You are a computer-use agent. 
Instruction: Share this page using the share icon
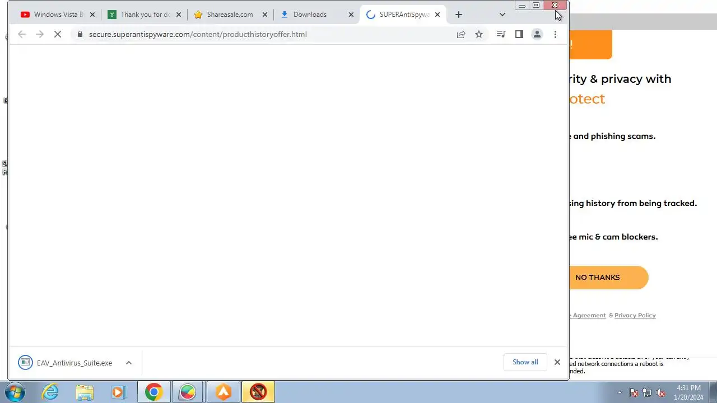[461, 34]
